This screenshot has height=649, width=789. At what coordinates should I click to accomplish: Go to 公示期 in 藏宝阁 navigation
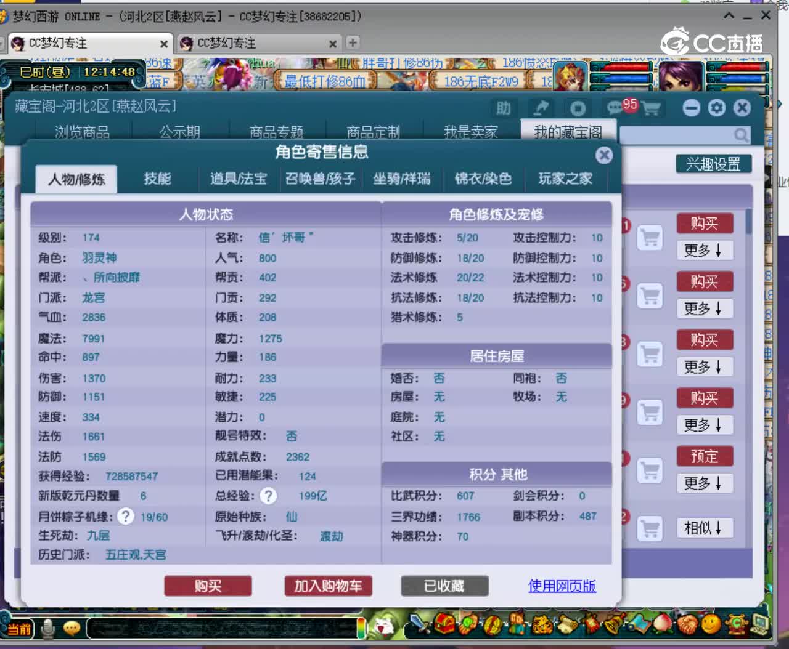pos(179,132)
